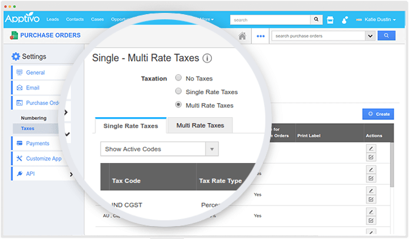409x239 pixels.
Task: Open the three-dots more options icon
Action: click(x=261, y=36)
